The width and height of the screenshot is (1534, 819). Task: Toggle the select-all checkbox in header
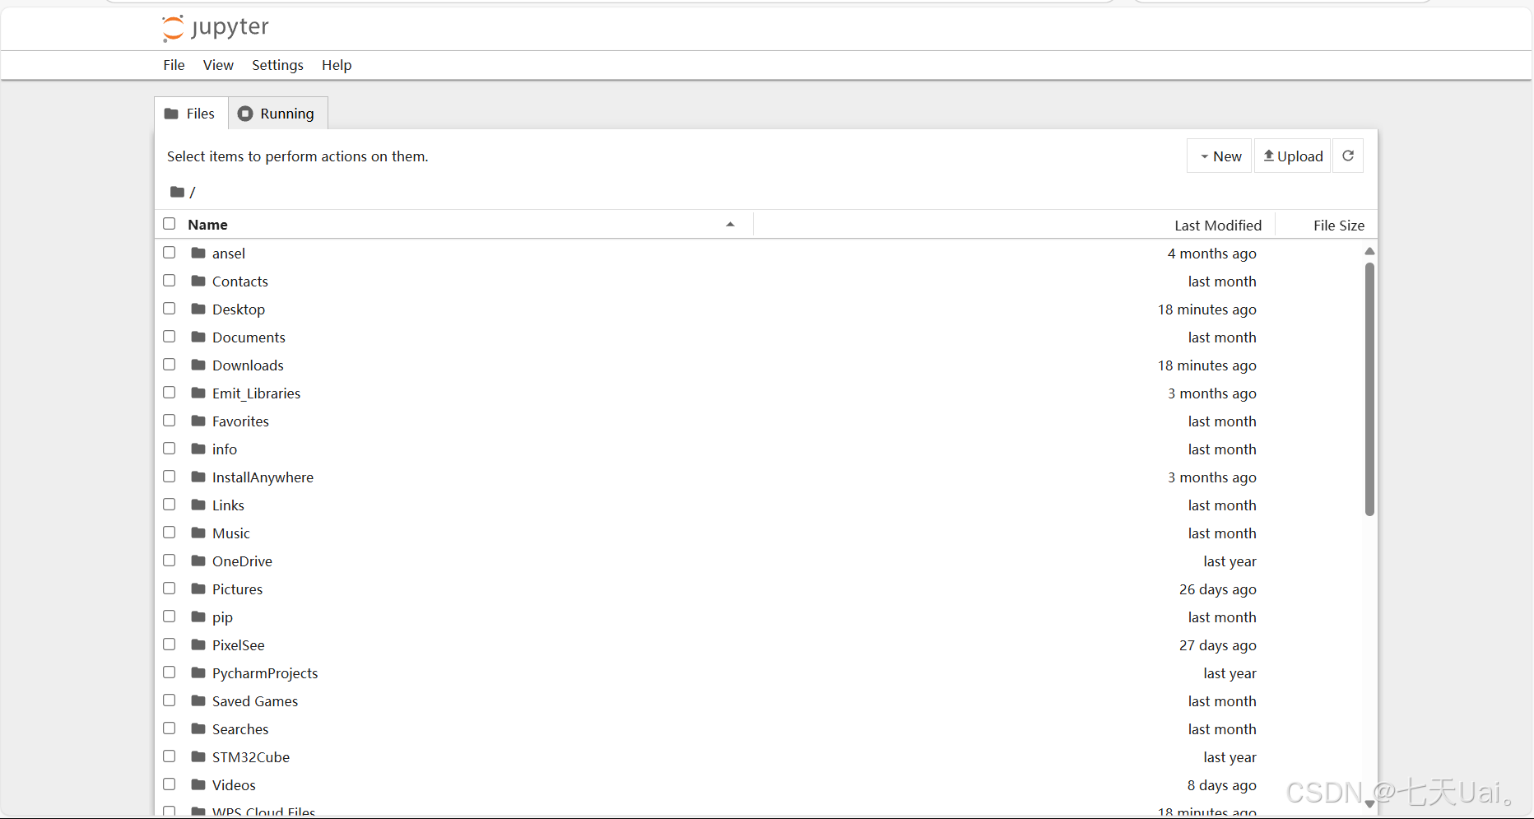[170, 224]
